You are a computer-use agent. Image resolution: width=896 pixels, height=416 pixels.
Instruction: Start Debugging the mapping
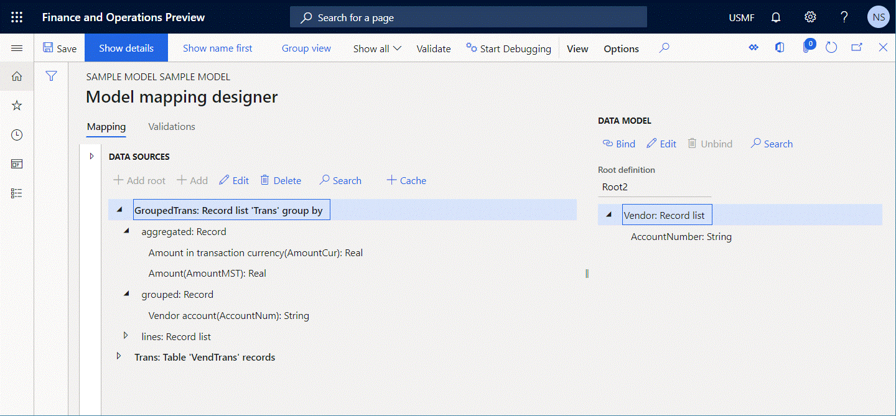(508, 49)
